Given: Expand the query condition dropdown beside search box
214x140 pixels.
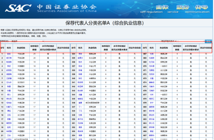Looking at the screenshot, I should pyautogui.click(x=169, y=41).
